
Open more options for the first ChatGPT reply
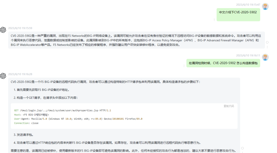[267, 47]
